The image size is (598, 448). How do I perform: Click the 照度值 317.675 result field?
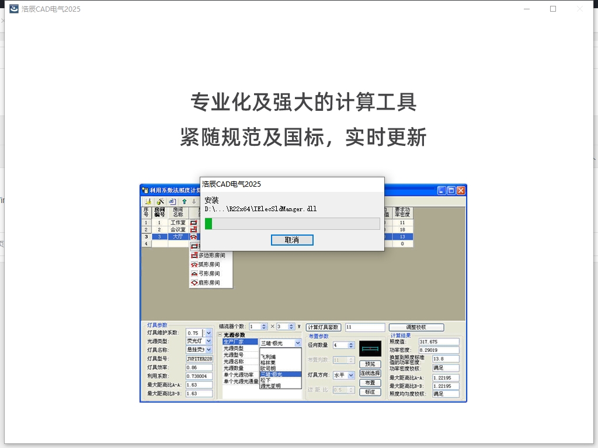(439, 342)
